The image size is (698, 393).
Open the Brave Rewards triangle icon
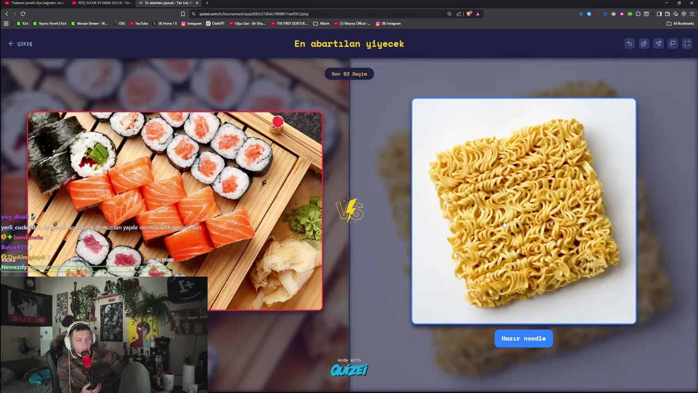tap(478, 14)
